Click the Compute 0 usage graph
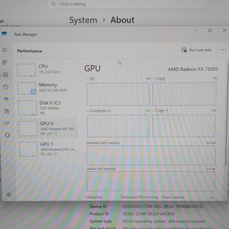The image size is (229, 229). (x=118, y=126)
